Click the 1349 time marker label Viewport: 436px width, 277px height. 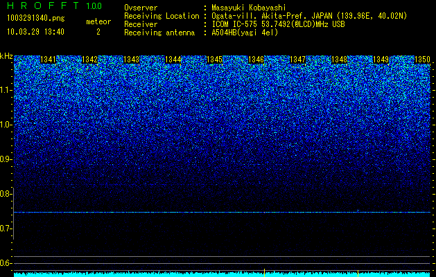pyautogui.click(x=381, y=60)
